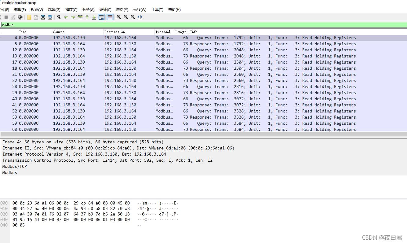This screenshot has height=243, width=407.
Task: Zoom in on the packet text
Action: coord(119,17)
